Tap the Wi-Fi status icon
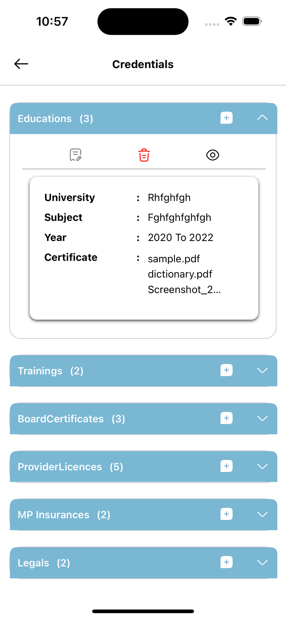286x619 pixels. [231, 21]
